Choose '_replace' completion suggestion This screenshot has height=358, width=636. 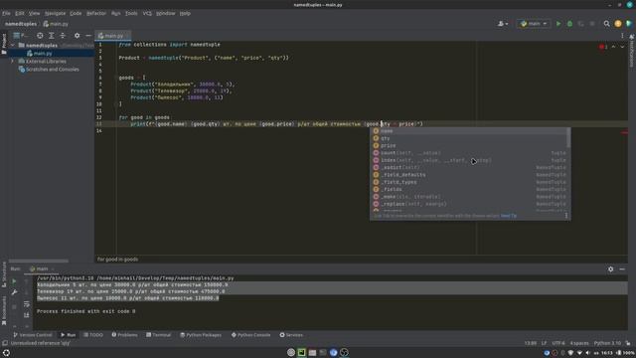click(468, 204)
